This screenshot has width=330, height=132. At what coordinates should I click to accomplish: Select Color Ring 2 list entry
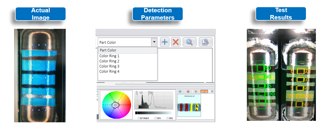coord(109,61)
